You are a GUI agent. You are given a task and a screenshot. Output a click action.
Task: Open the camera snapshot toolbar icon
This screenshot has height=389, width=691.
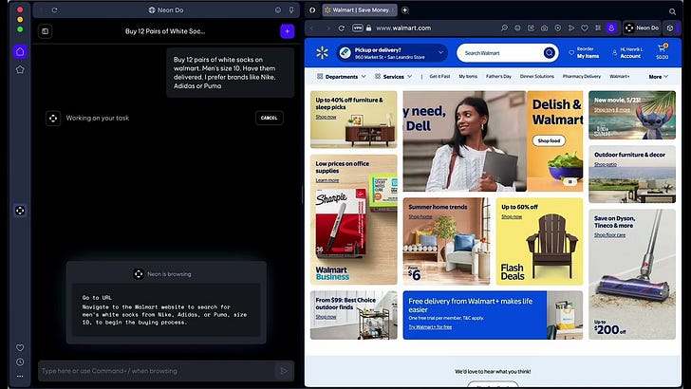tap(544, 28)
